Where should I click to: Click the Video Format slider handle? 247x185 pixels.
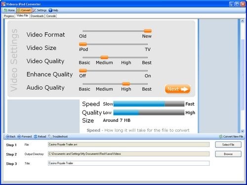point(148,31)
